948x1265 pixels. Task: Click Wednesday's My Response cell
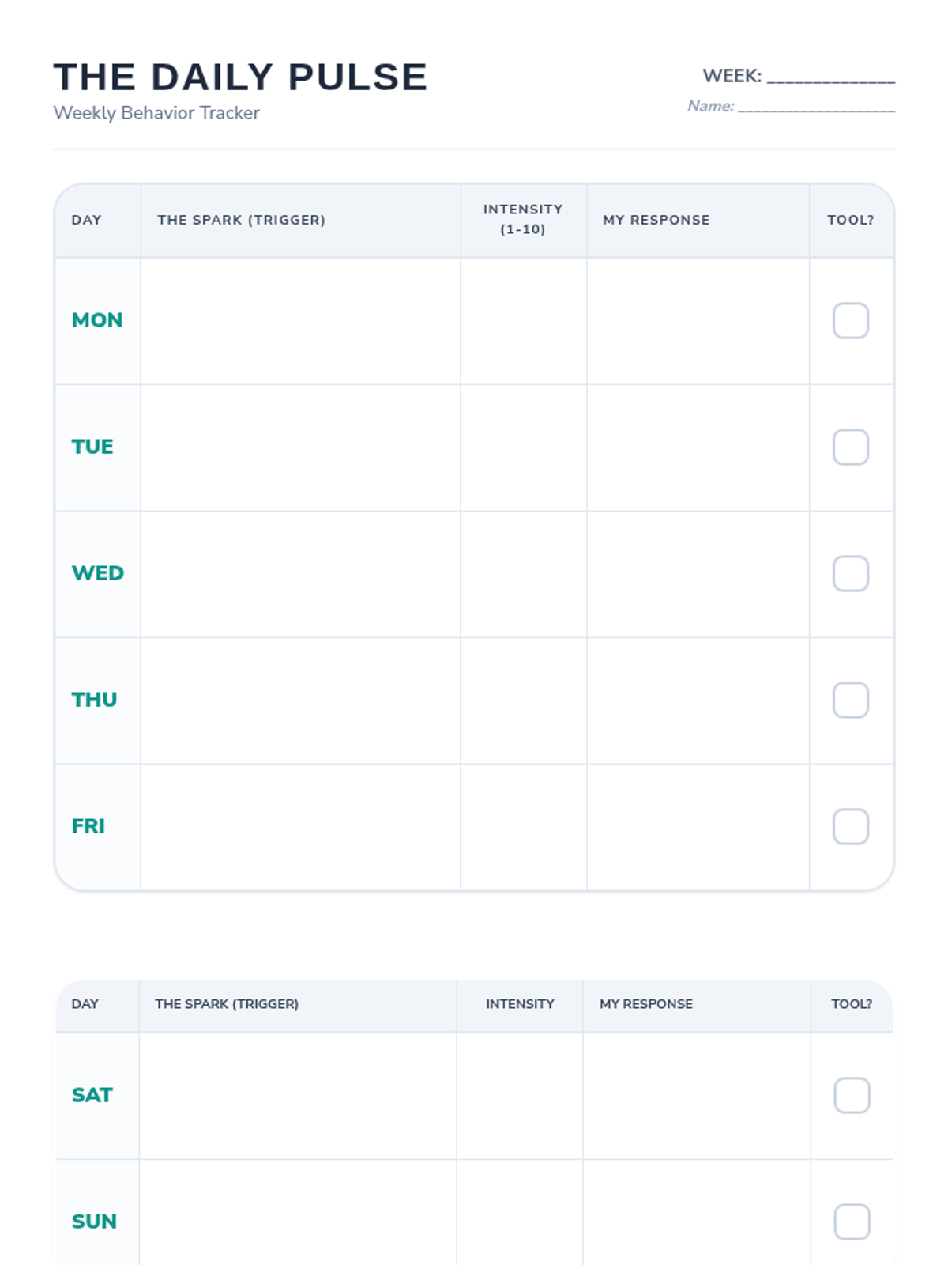(698, 573)
